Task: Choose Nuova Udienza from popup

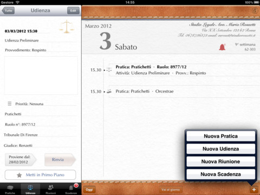Action: pos(220,149)
